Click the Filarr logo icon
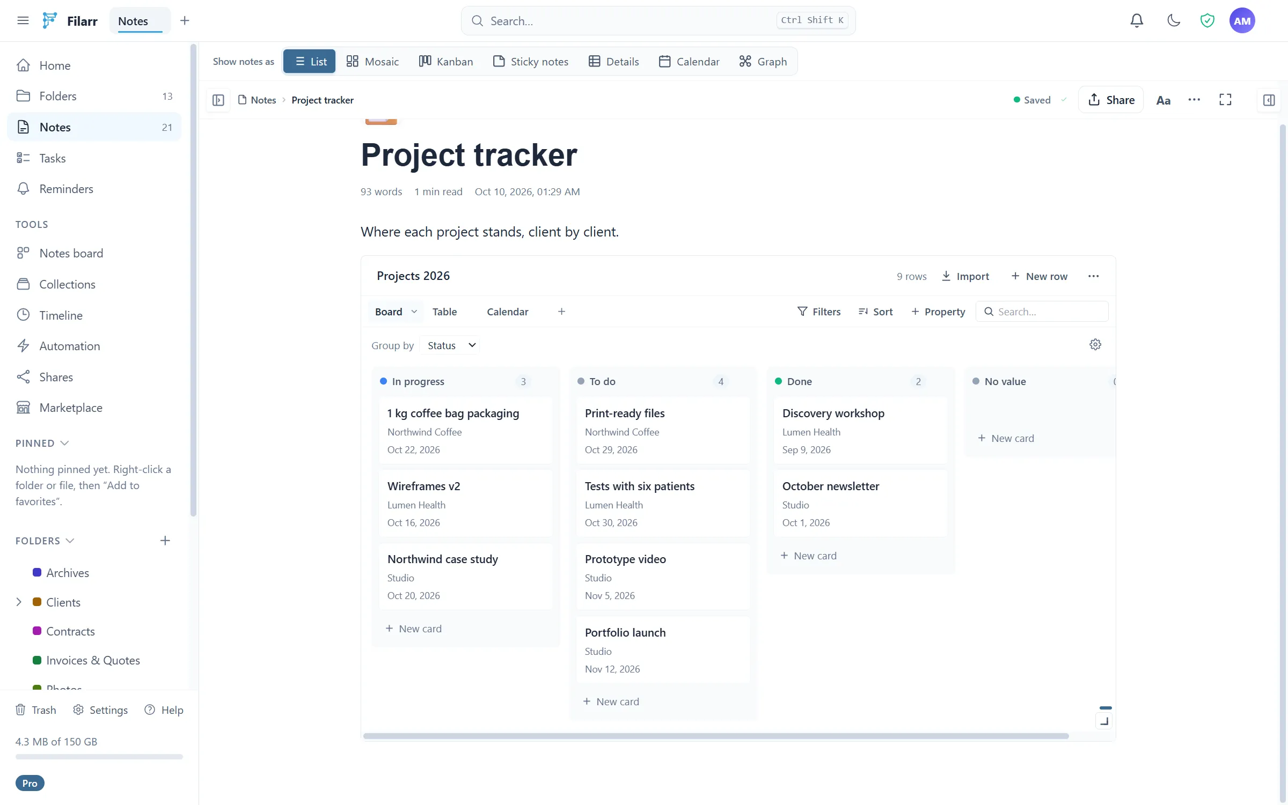The width and height of the screenshot is (1288, 805). coord(49,20)
